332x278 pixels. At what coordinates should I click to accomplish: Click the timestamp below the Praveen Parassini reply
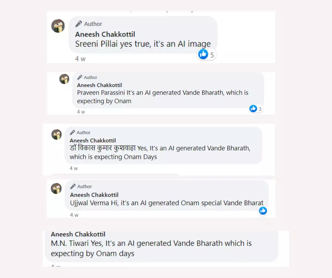click(x=81, y=112)
